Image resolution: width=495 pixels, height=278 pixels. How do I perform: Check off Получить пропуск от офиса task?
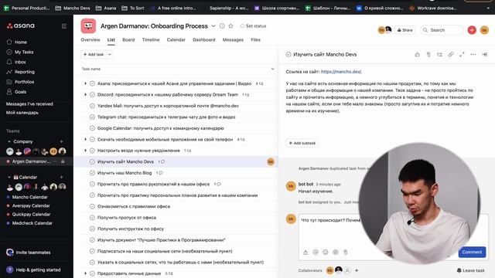(x=92, y=218)
